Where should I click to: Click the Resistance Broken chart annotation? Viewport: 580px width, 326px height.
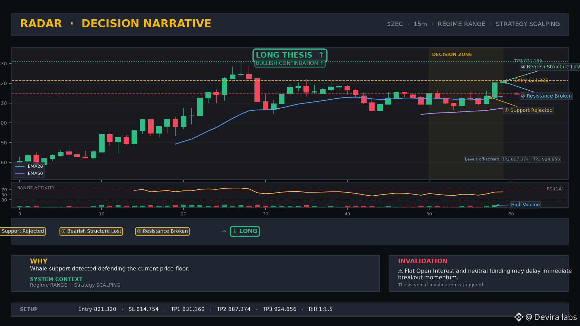point(546,96)
